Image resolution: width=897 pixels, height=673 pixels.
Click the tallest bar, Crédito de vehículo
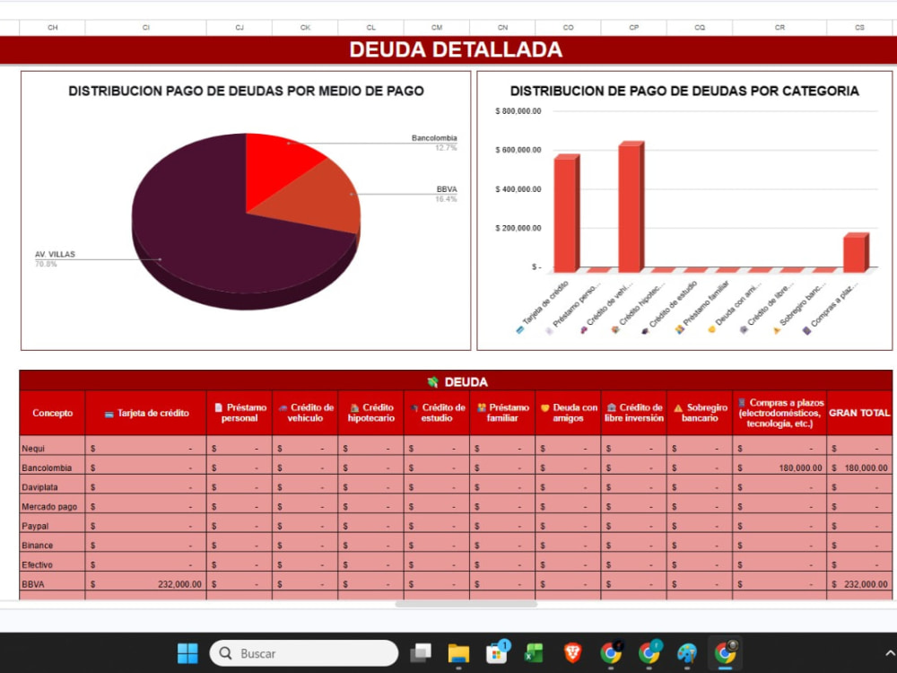[631, 207]
